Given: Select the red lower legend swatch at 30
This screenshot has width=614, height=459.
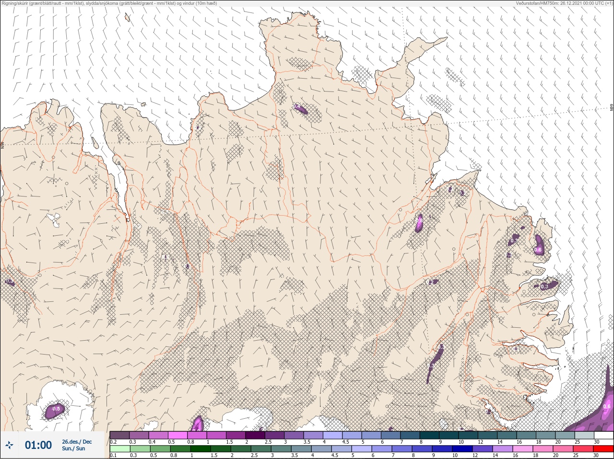Looking at the screenshot, I should [x=603, y=449].
